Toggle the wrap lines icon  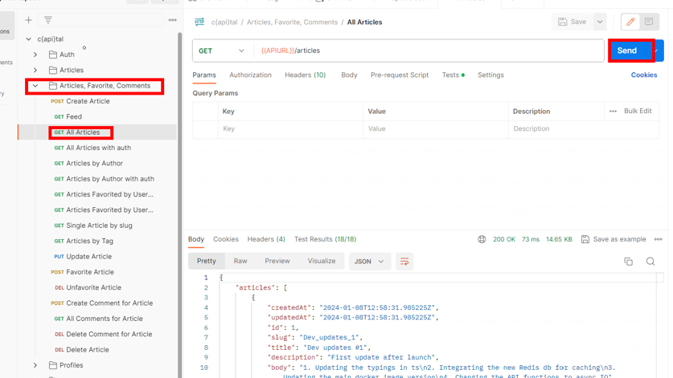coord(404,262)
